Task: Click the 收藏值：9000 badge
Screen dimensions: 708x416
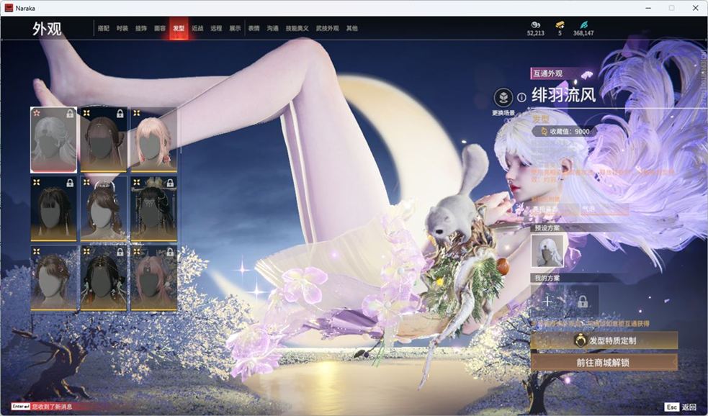Action: pos(565,131)
